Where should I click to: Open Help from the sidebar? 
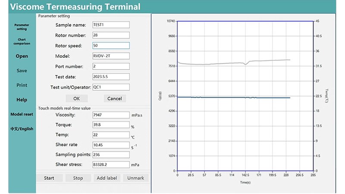(x=22, y=100)
